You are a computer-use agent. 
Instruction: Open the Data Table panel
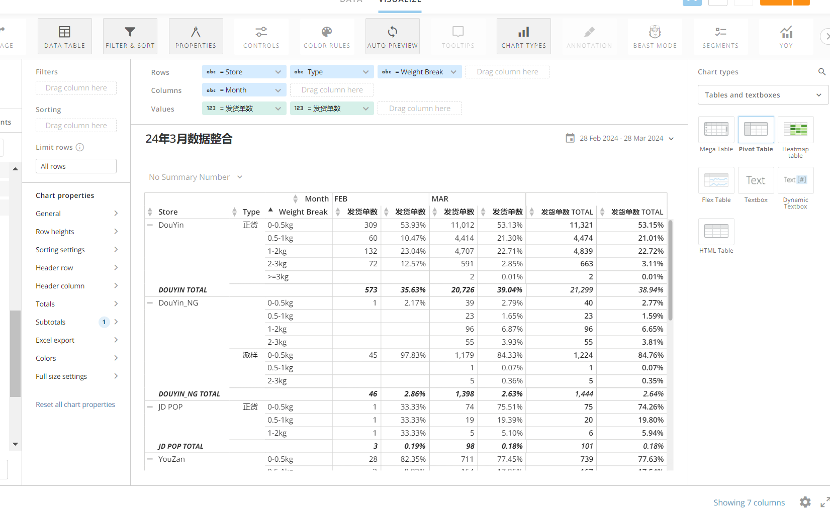pos(64,36)
